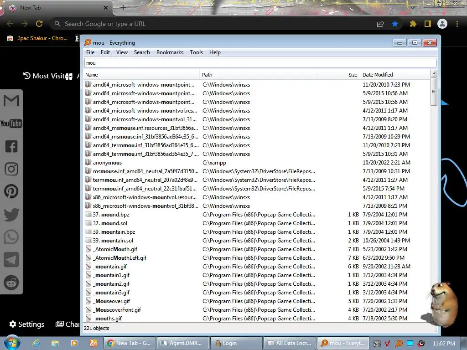Click the bookmark star in Chrome's address bar
Image resolution: width=467 pixels, height=350 pixels.
[395, 24]
